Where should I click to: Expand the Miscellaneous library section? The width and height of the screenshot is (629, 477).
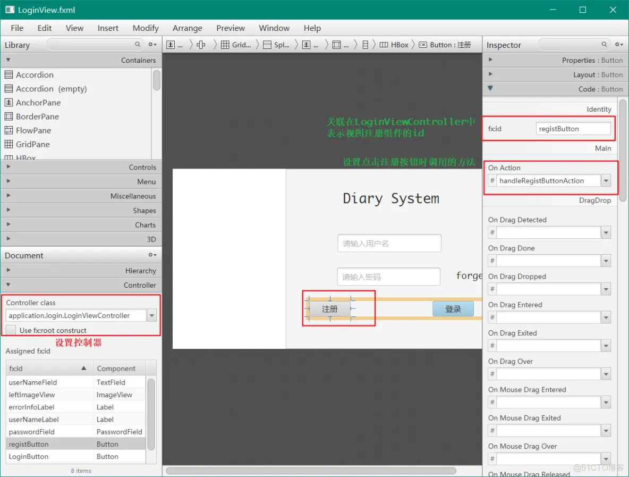[x=81, y=196]
